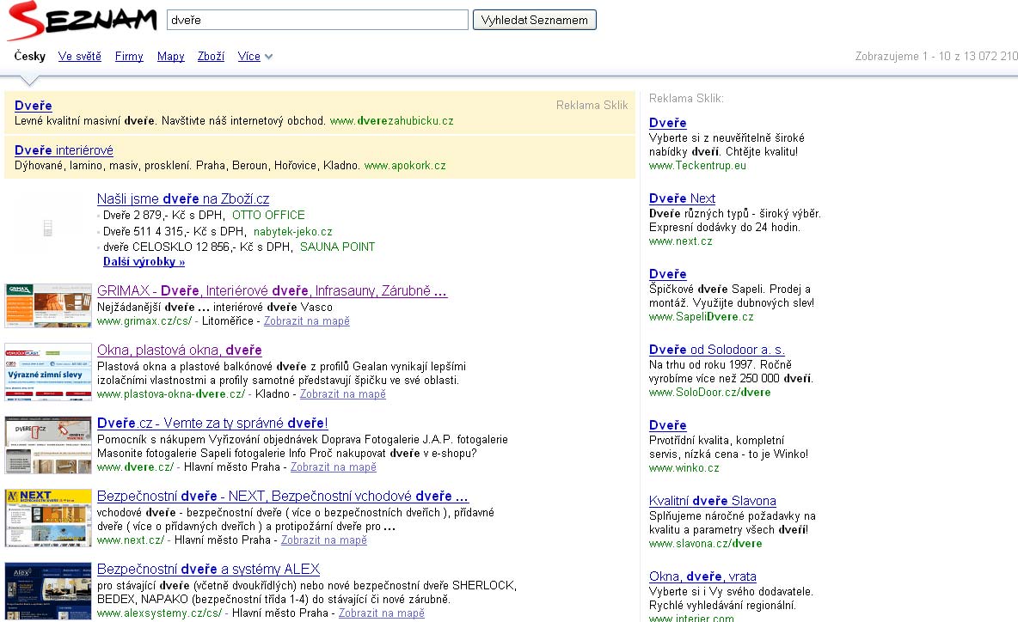Click the plastova-okna-dvere website thumbnail
Image resolution: width=1018 pixels, height=622 pixels.
[x=48, y=372]
